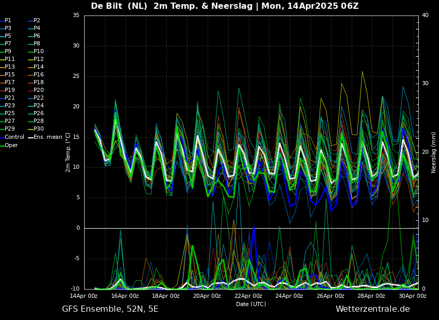Click the P12 legend line swatch

pos(30,59)
